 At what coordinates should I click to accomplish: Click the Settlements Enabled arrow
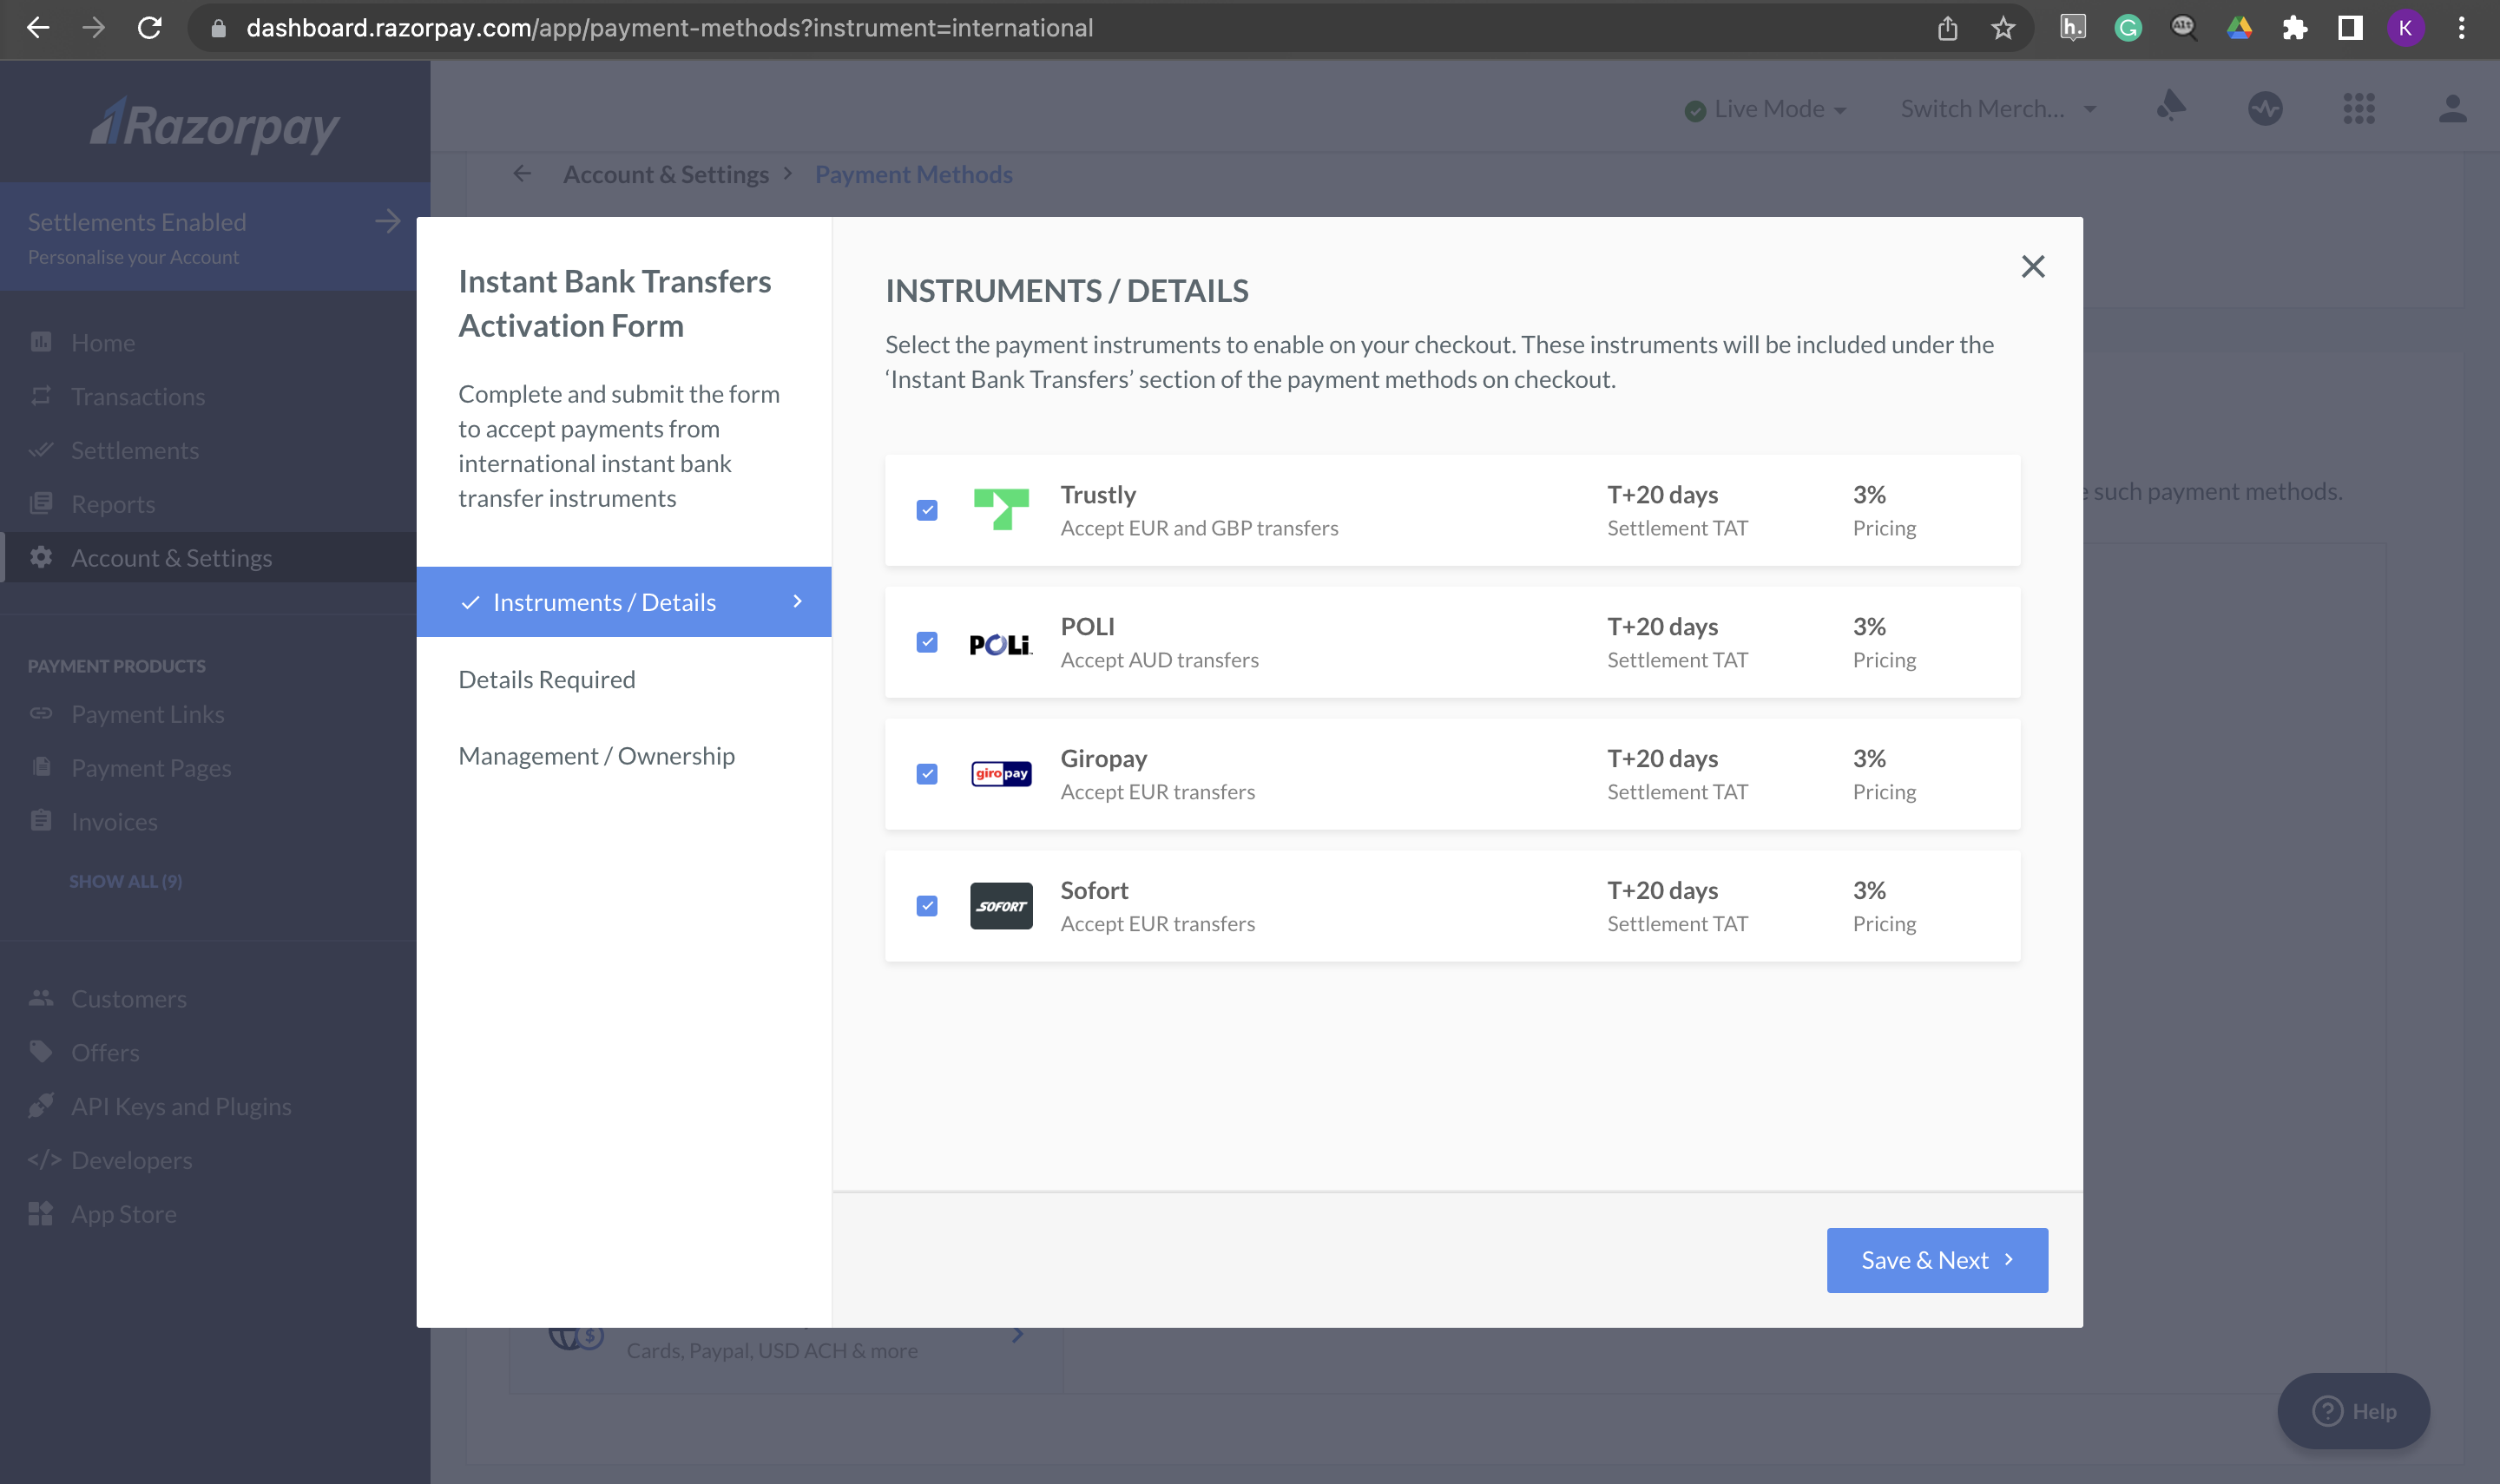[x=388, y=221]
